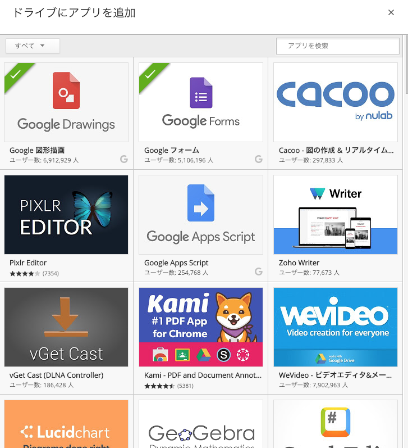The image size is (408, 448).
Task: Click the Google Drive logo in WeVideo banner
Action: tap(320, 358)
